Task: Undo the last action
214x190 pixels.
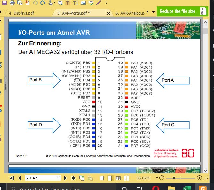Action: (x=35, y=3)
